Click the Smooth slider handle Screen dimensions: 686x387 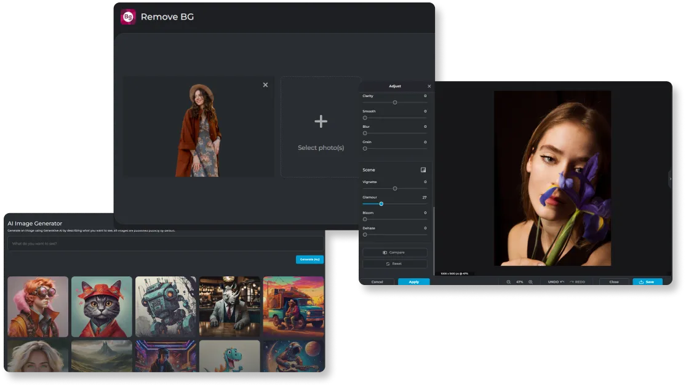pos(365,118)
